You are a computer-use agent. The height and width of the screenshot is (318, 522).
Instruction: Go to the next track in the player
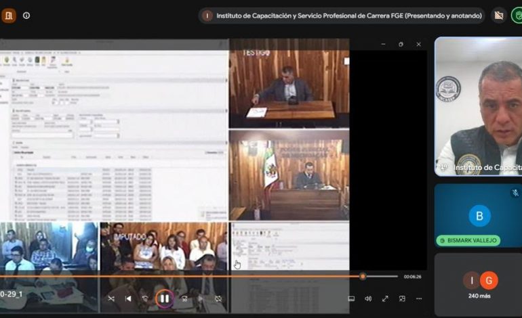point(201,299)
